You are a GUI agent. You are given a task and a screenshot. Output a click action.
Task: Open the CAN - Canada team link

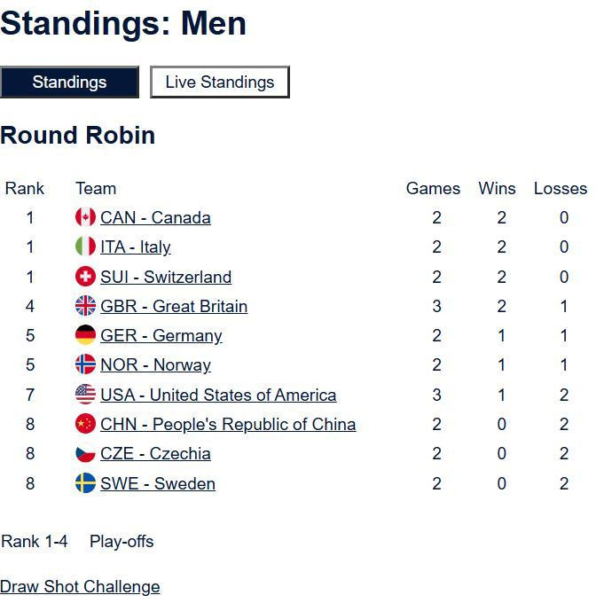tap(155, 218)
